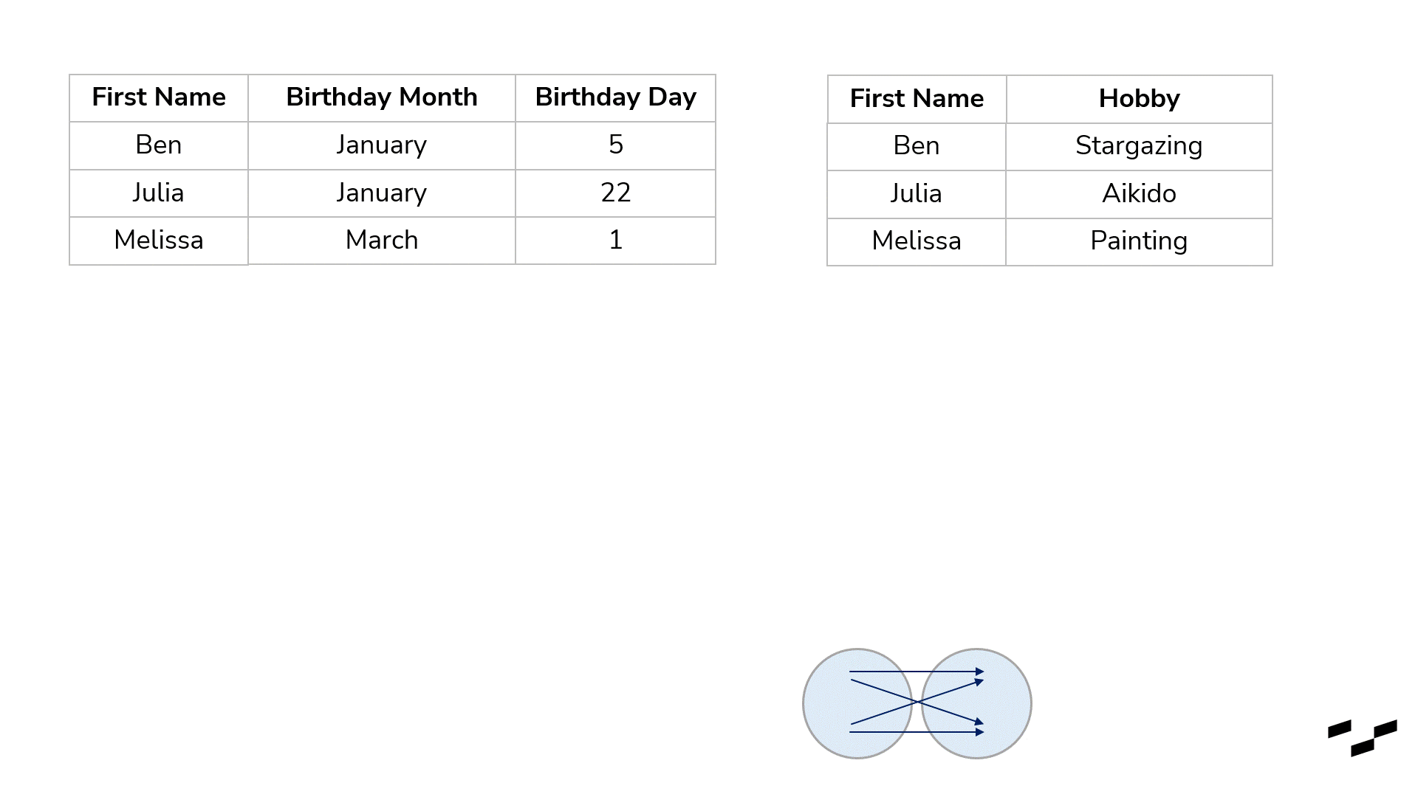Image resolution: width=1418 pixels, height=797 pixels.
Task: Click 'Melissa' in the birthday table
Action: click(x=159, y=241)
